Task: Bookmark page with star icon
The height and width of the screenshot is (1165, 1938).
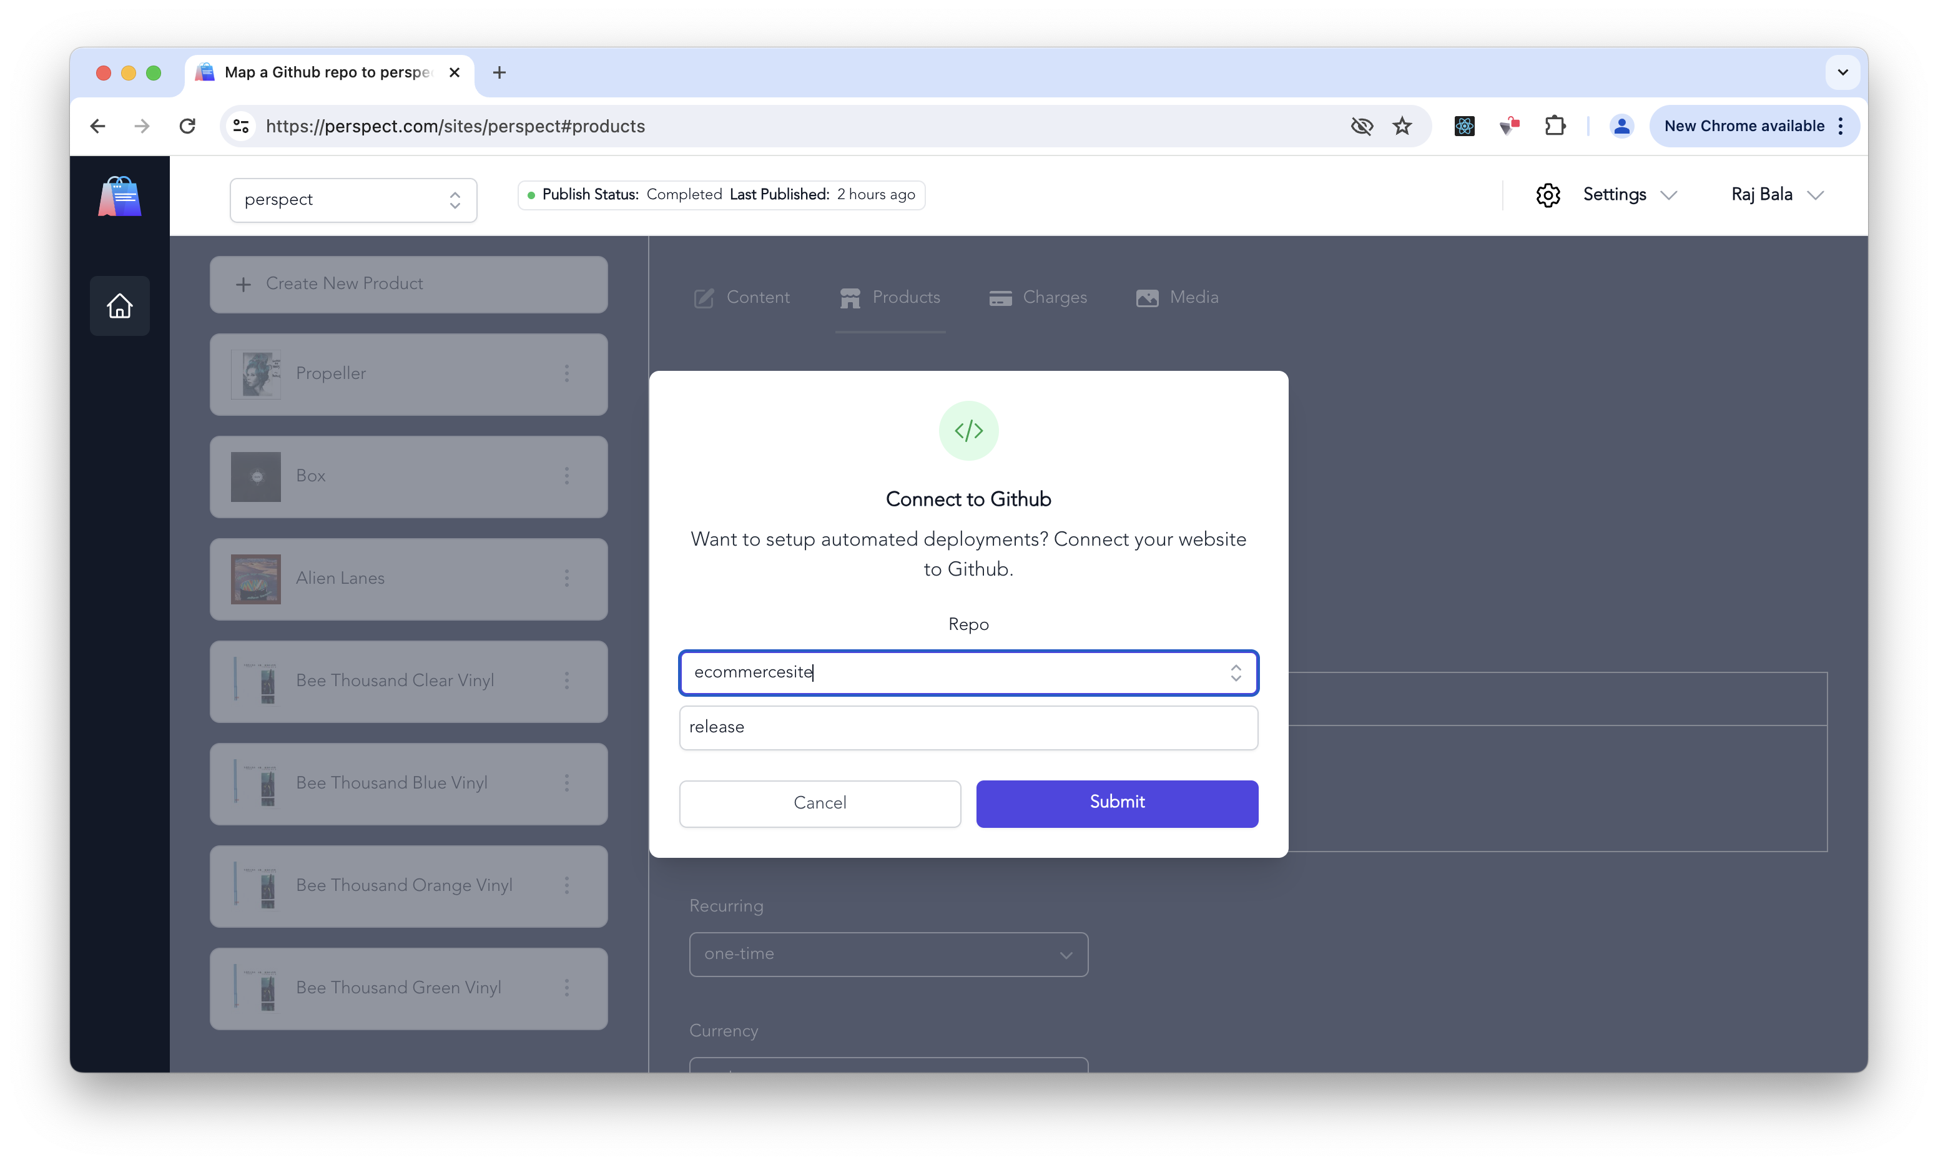Action: (1402, 125)
